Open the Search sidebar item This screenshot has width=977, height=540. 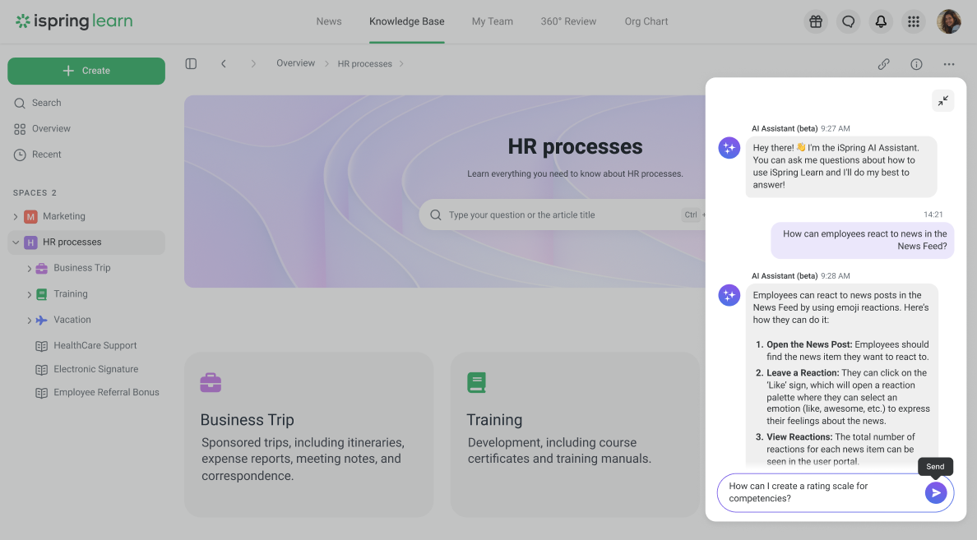pyautogui.click(x=45, y=102)
